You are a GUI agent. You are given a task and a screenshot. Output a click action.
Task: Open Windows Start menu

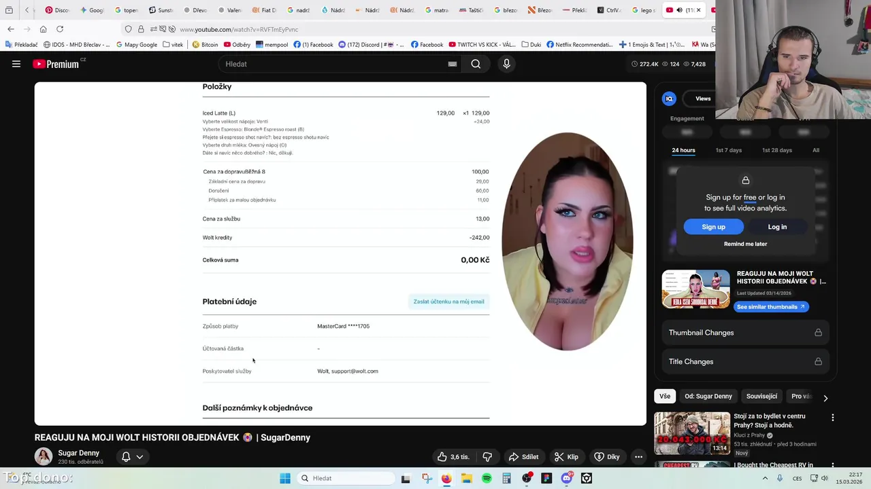285,478
